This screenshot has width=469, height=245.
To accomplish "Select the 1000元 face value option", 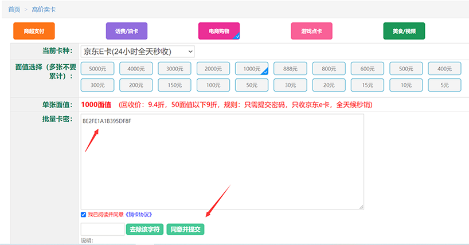I will click(252, 69).
